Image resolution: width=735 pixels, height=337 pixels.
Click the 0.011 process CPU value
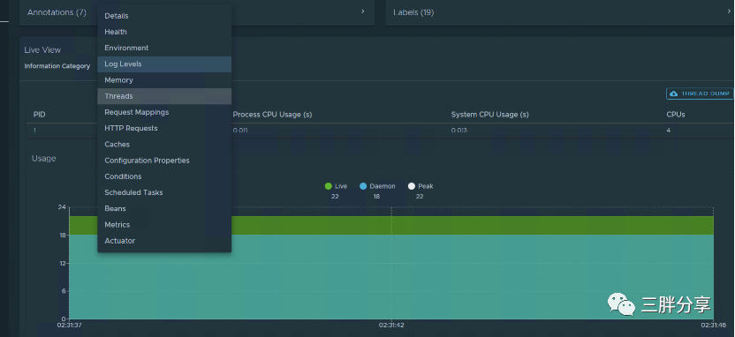[240, 131]
